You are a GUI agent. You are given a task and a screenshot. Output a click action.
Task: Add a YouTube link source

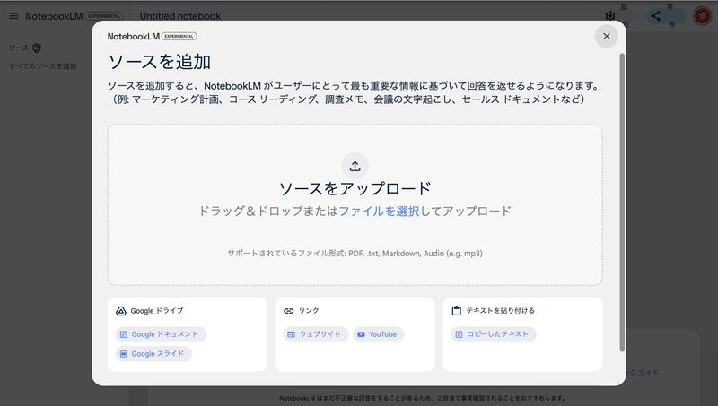[x=378, y=334]
